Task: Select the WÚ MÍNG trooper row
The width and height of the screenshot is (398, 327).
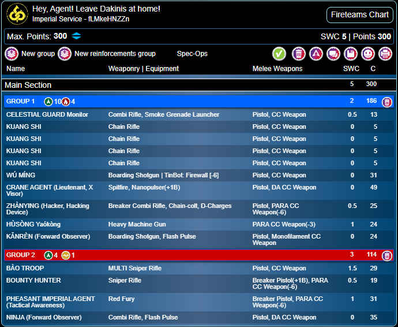Action: (x=199, y=175)
